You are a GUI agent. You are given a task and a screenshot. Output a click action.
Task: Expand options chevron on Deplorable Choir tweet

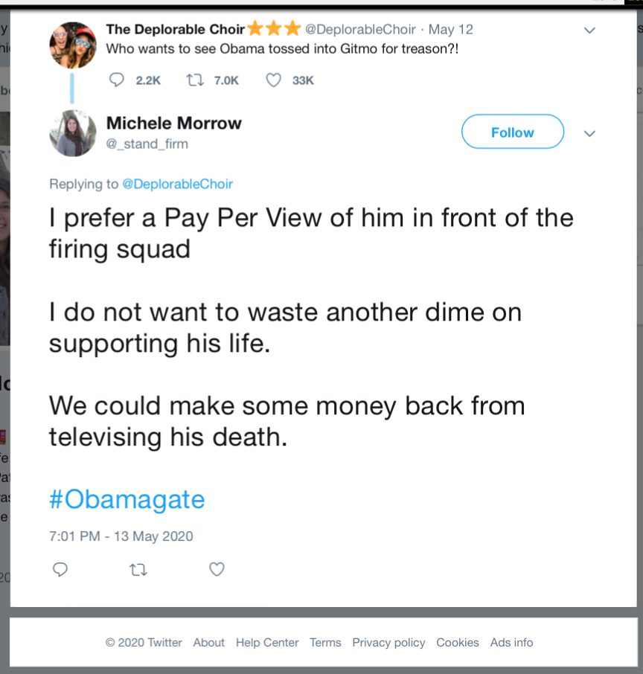coord(589,31)
